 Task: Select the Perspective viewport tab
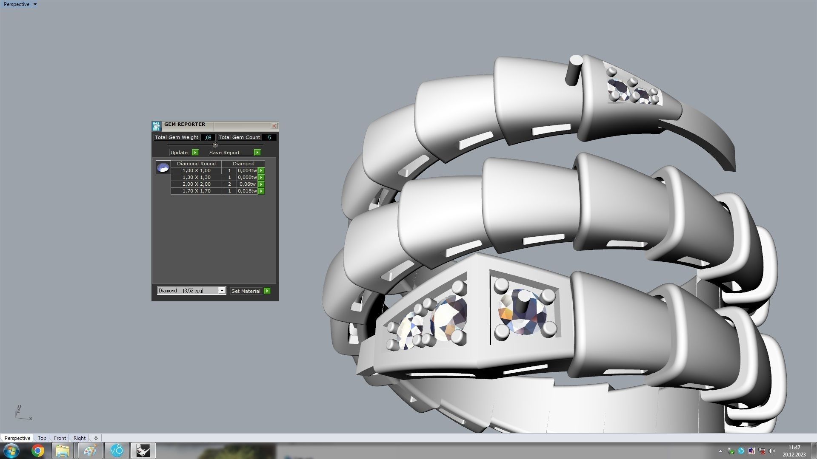(x=17, y=438)
